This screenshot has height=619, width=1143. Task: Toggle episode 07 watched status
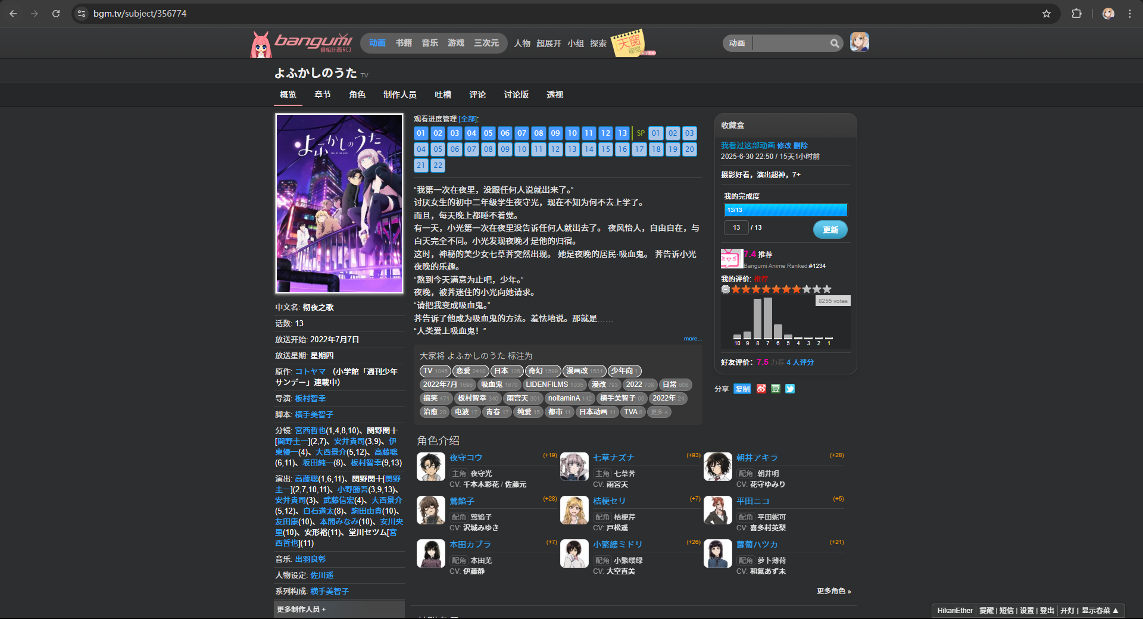pos(521,133)
